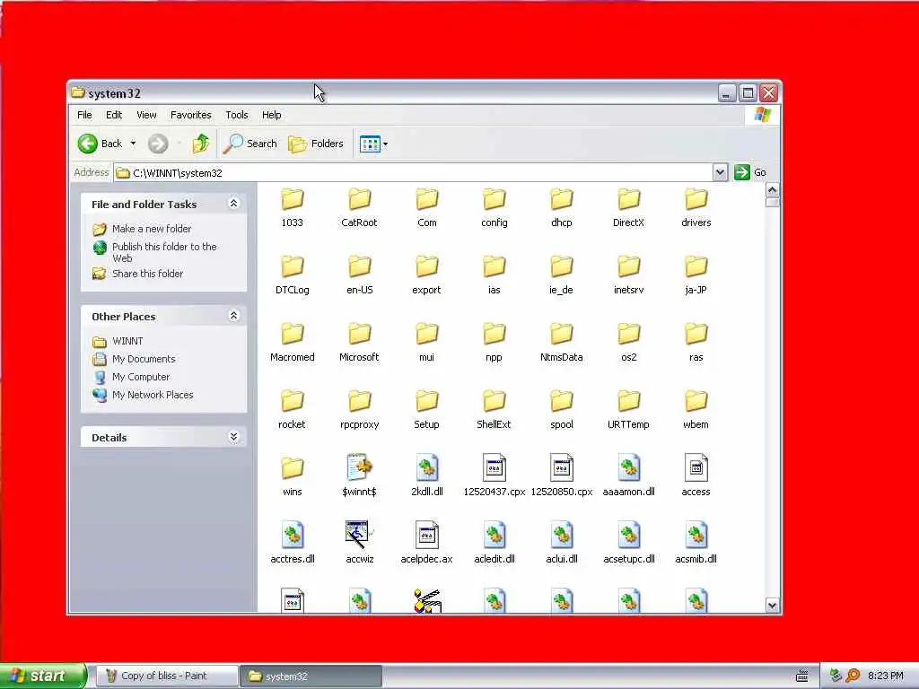Select the spool folder
The image size is (919, 689).
pyautogui.click(x=562, y=410)
